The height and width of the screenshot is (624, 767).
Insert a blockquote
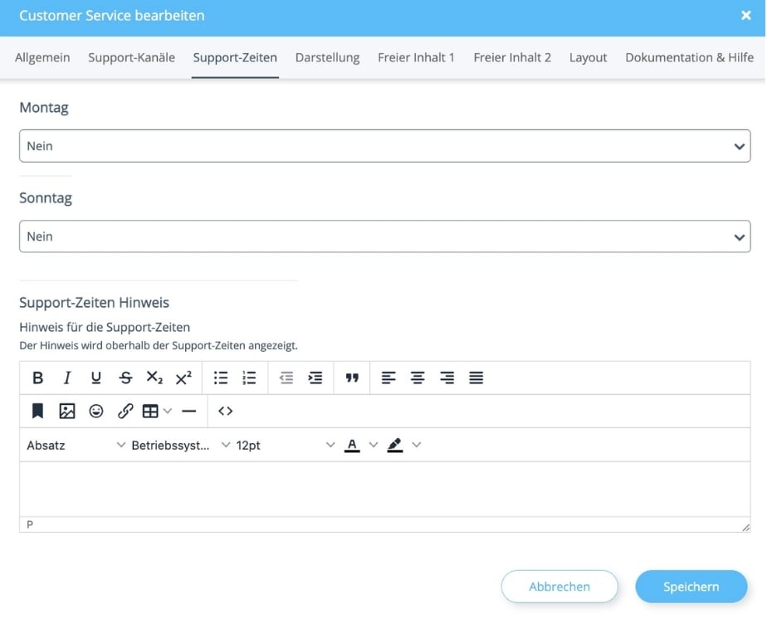[352, 378]
